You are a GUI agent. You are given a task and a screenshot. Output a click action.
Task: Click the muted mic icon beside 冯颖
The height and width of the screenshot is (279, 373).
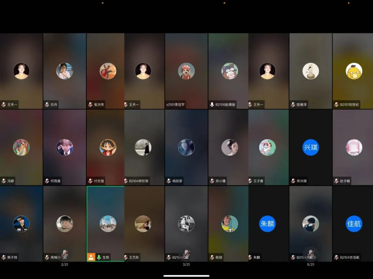click(x=4, y=181)
